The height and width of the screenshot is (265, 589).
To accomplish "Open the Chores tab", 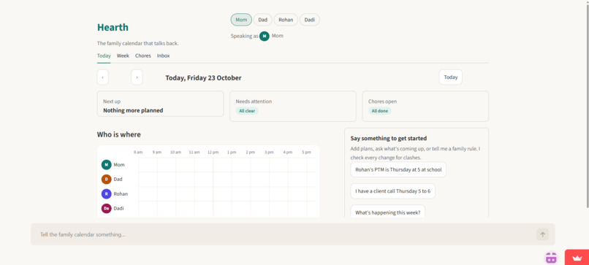I will coord(143,55).
